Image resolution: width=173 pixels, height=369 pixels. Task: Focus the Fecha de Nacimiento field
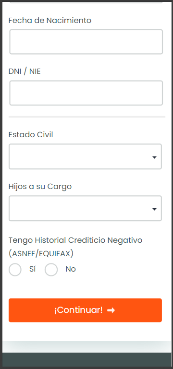[86, 42]
